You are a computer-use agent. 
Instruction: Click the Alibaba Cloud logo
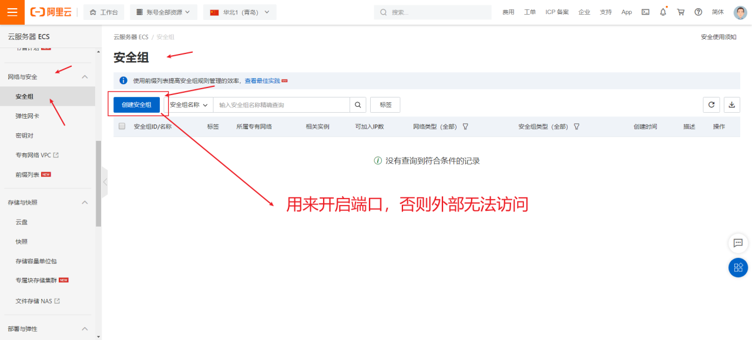pos(50,12)
